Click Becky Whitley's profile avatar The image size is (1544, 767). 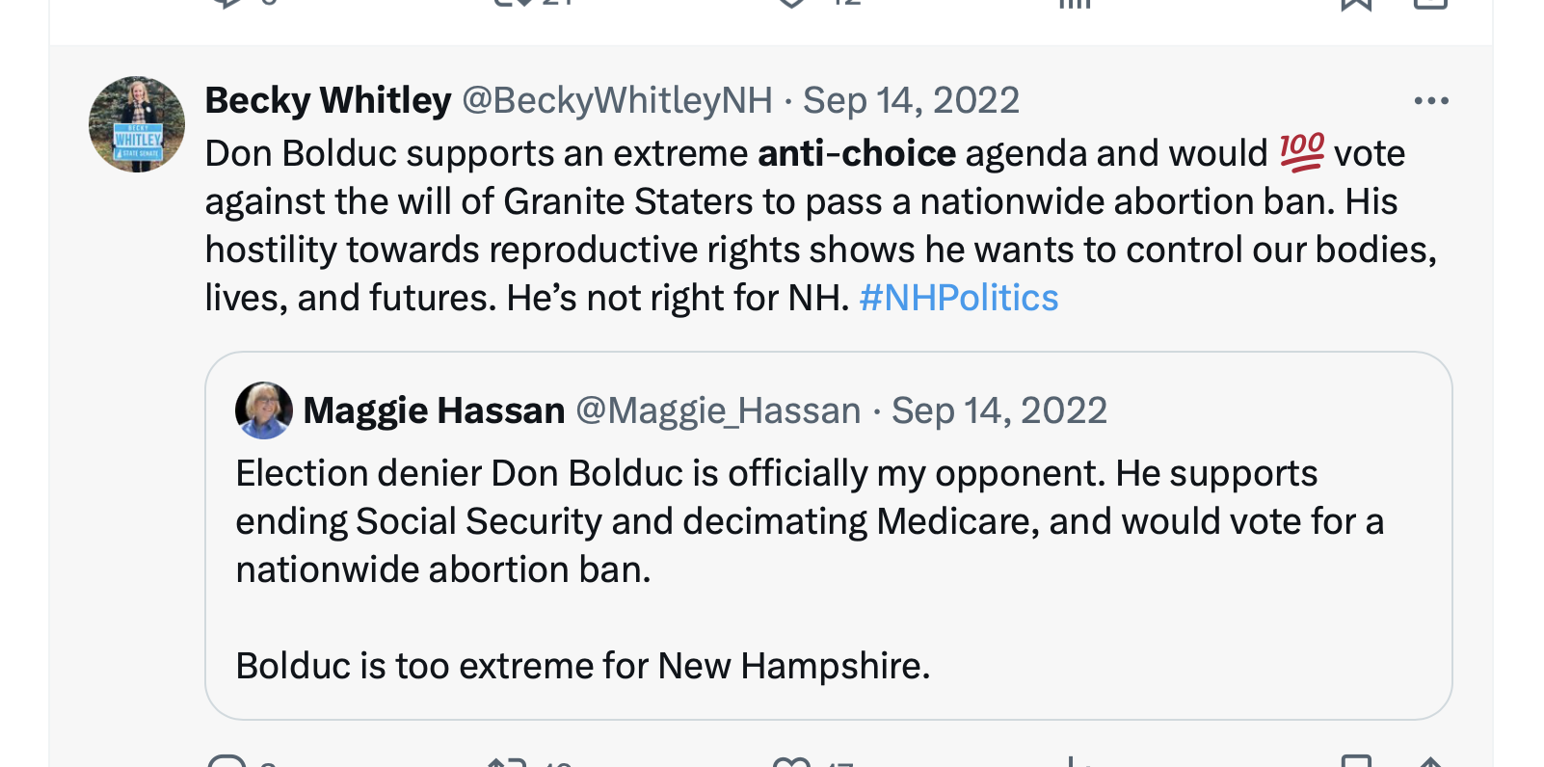coord(137,124)
